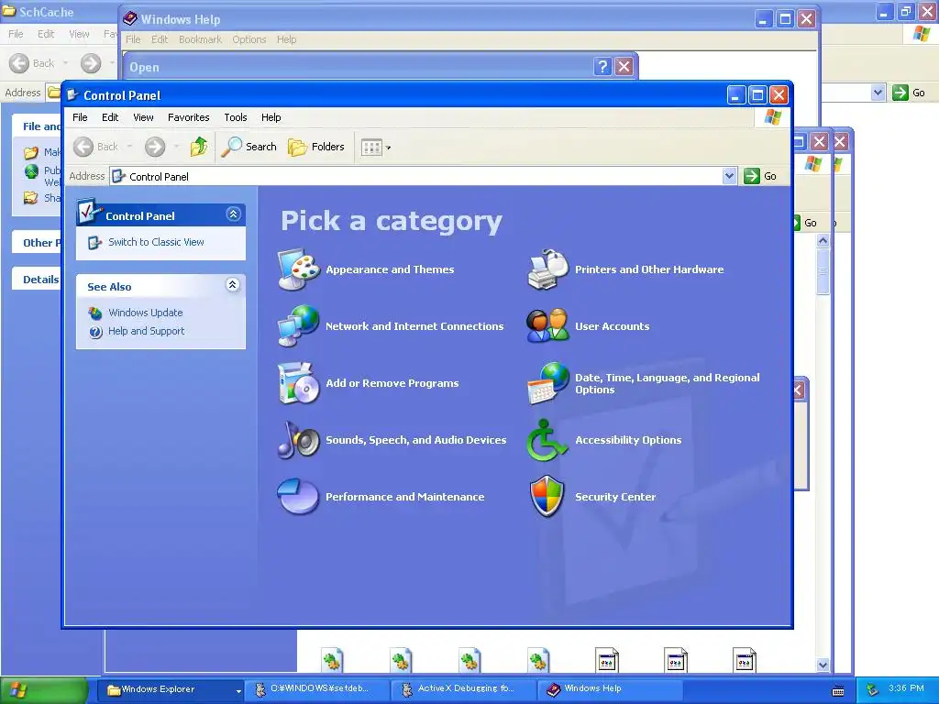Open the Security Center shield icon
939x704 pixels.
547,496
